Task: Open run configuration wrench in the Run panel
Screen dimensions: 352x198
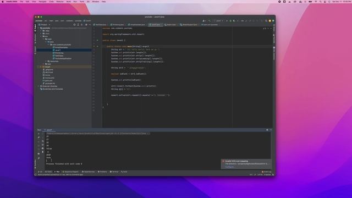Action: [38, 137]
